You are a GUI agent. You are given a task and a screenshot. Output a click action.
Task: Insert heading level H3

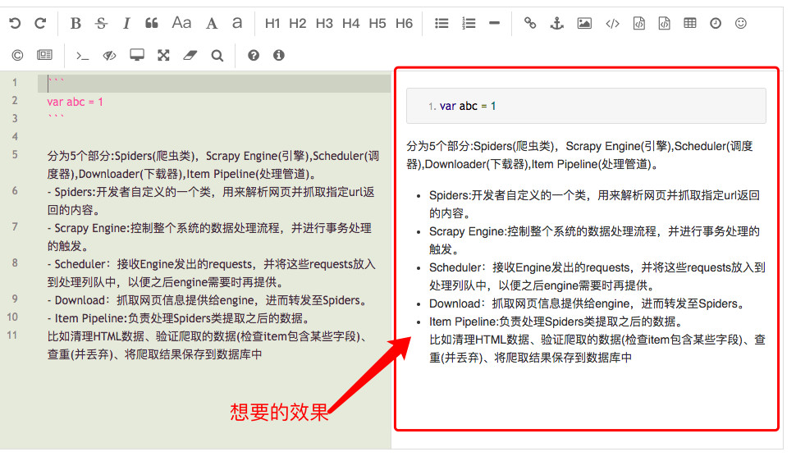click(324, 23)
